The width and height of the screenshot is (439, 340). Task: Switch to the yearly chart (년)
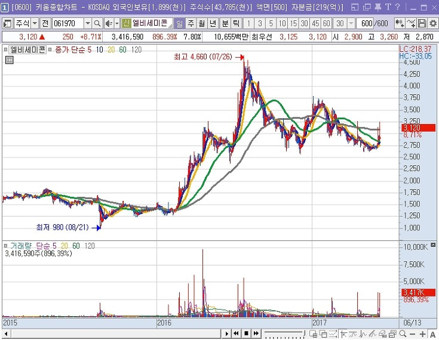point(213,23)
